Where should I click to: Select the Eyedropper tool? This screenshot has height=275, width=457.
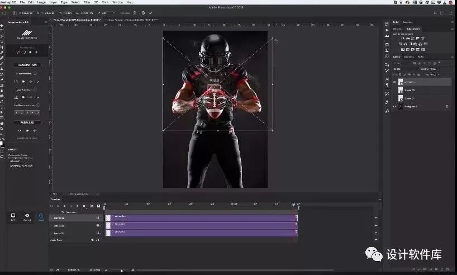click(x=2, y=52)
